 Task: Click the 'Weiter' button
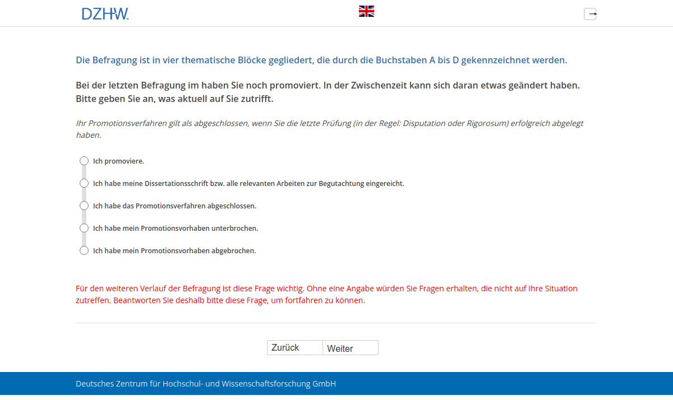[x=350, y=347]
